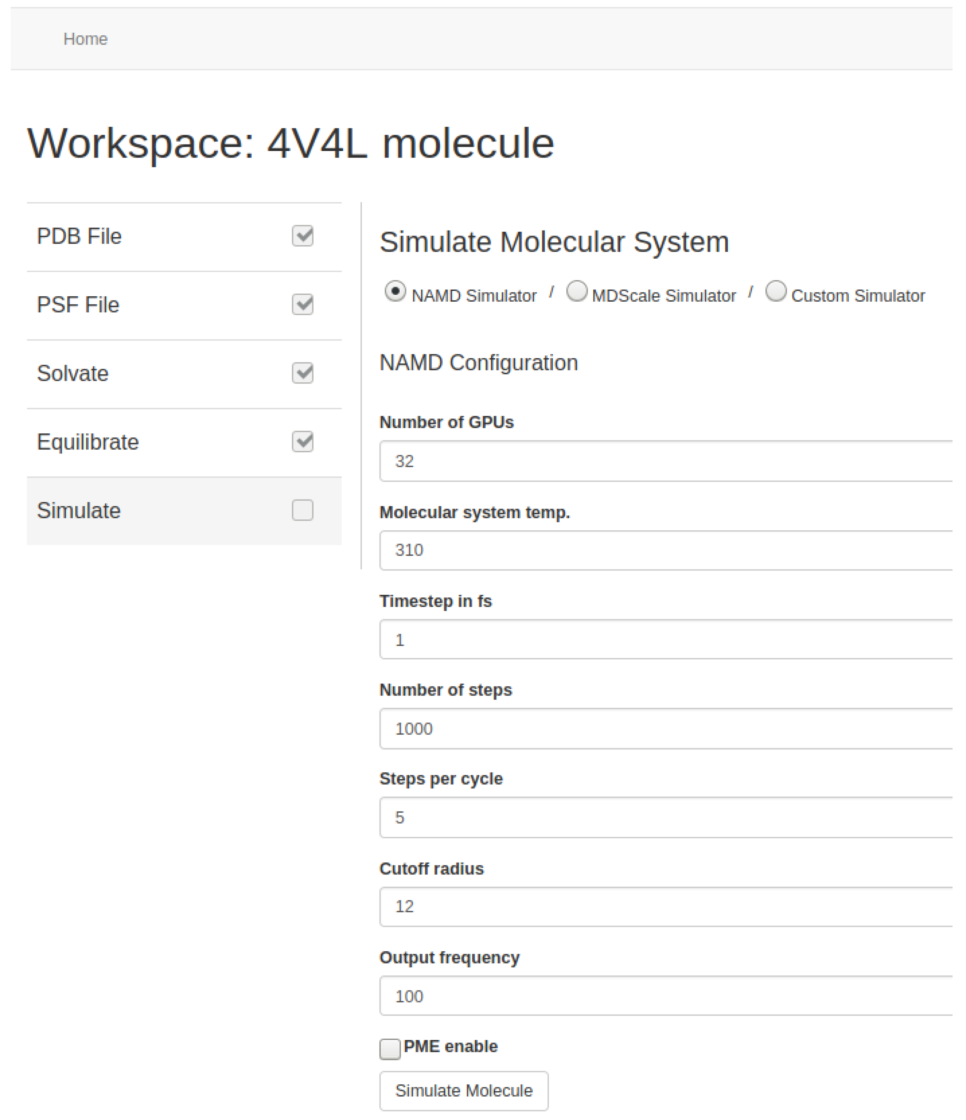Image resolution: width=966 pixels, height=1120 pixels.
Task: Open the Solvate step
Action: tap(184, 374)
